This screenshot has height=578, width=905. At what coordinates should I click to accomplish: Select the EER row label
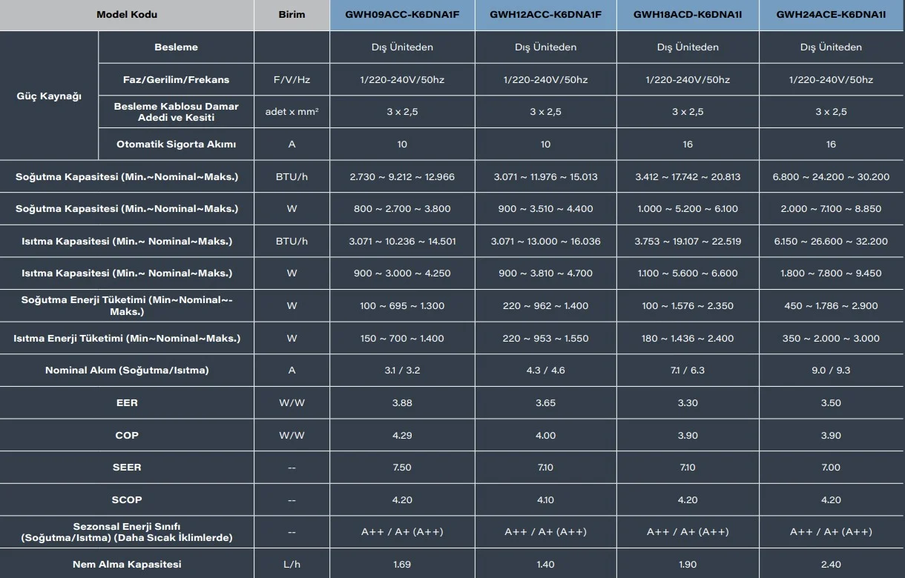127,402
